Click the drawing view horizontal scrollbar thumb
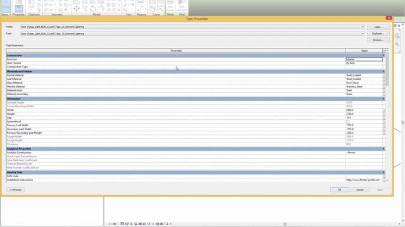Image resolution: width=405 pixels, height=227 pixels. [x=285, y=224]
